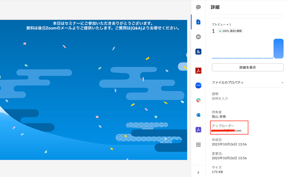Collapse the sidebar with bottom chevron arrow
The height and width of the screenshot is (177, 289).
click(198, 172)
